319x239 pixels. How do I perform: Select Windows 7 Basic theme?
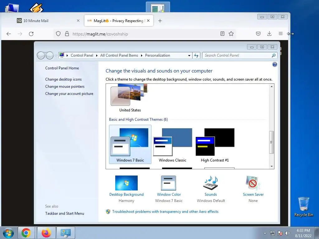pyautogui.click(x=130, y=144)
